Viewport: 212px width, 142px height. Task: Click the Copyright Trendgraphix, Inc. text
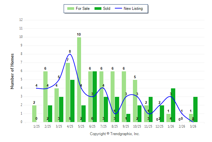(x=115, y=134)
